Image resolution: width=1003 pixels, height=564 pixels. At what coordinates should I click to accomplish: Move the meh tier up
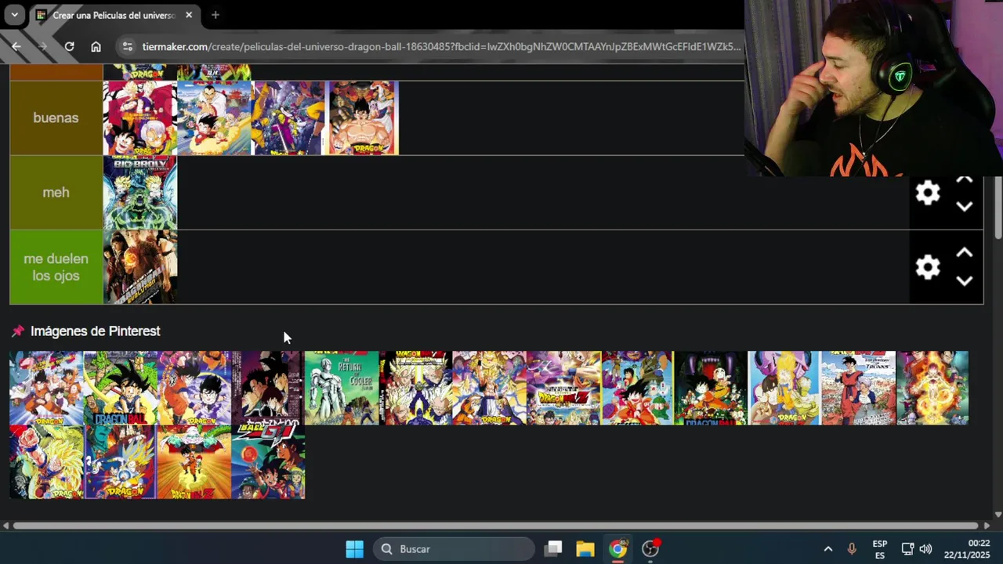coord(965,179)
